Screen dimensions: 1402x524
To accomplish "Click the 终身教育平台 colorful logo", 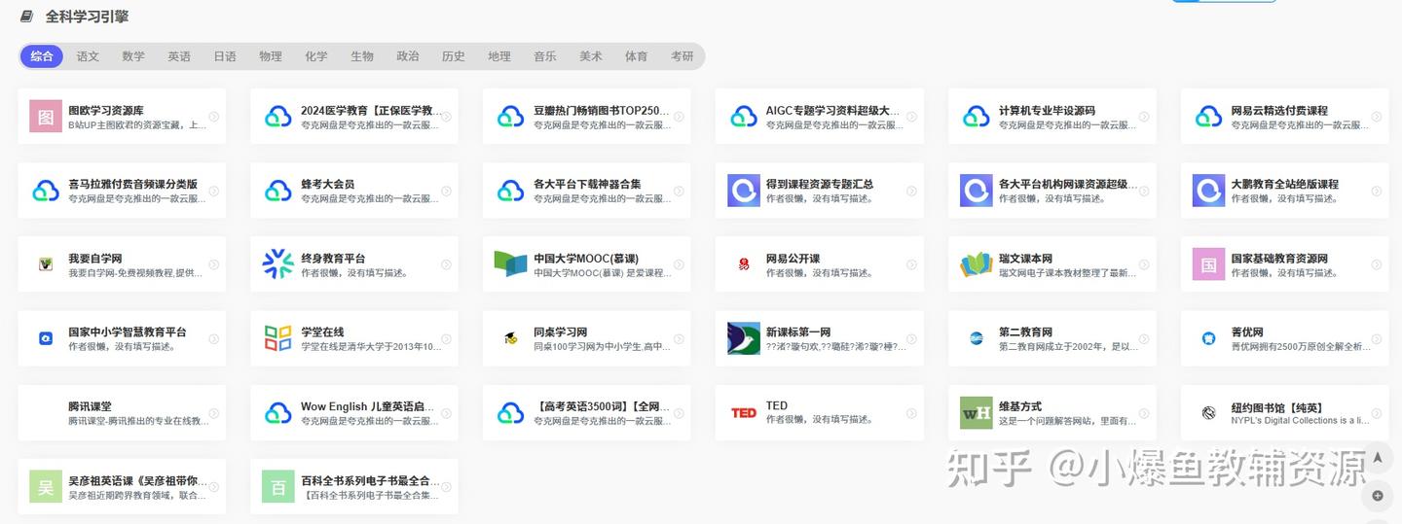I will 278,264.
